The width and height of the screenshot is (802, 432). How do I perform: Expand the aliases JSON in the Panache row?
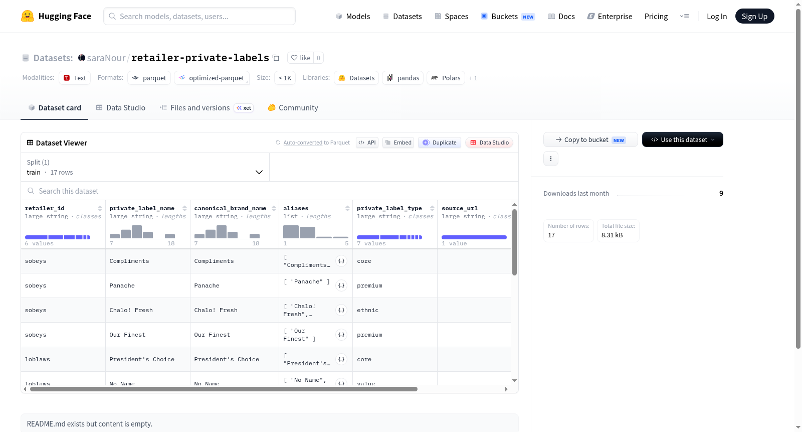pos(341,285)
